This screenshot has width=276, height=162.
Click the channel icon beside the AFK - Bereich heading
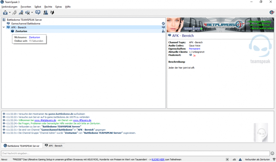point(170,35)
